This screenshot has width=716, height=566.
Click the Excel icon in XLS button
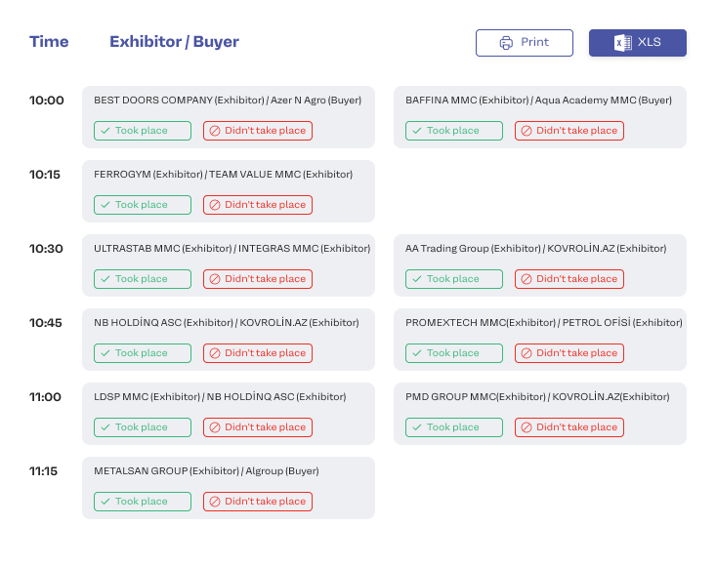click(621, 43)
